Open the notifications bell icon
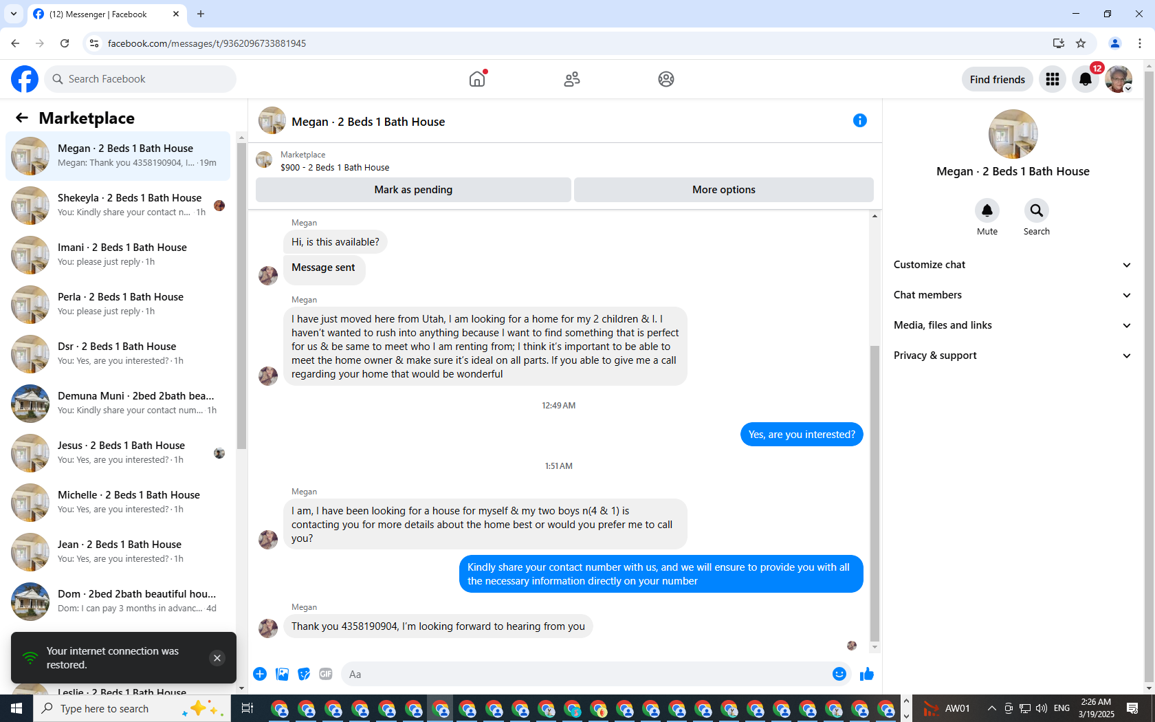The image size is (1155, 722). 1086,79
